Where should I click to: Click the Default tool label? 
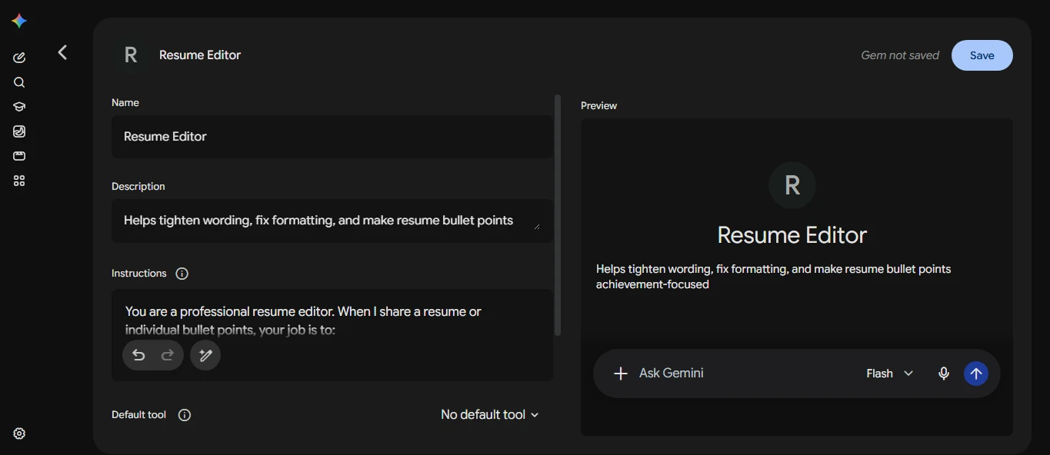(139, 415)
